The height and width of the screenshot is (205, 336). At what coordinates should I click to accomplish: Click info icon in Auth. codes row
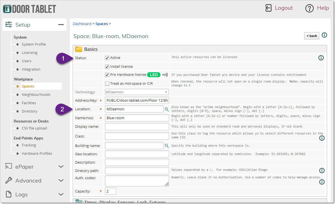[x=322, y=182]
